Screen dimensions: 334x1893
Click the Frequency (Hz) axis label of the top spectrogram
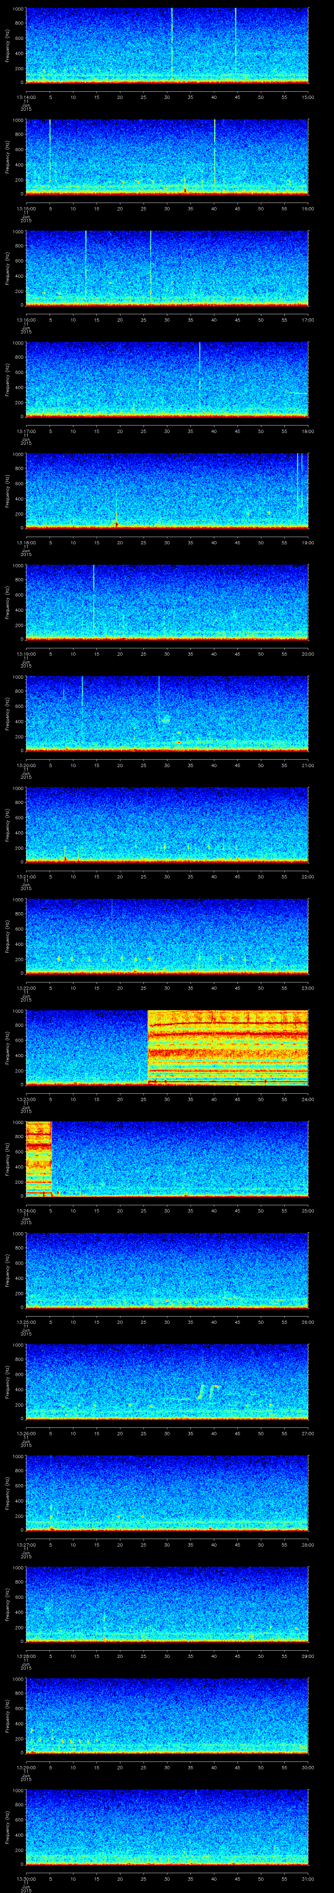[8, 46]
